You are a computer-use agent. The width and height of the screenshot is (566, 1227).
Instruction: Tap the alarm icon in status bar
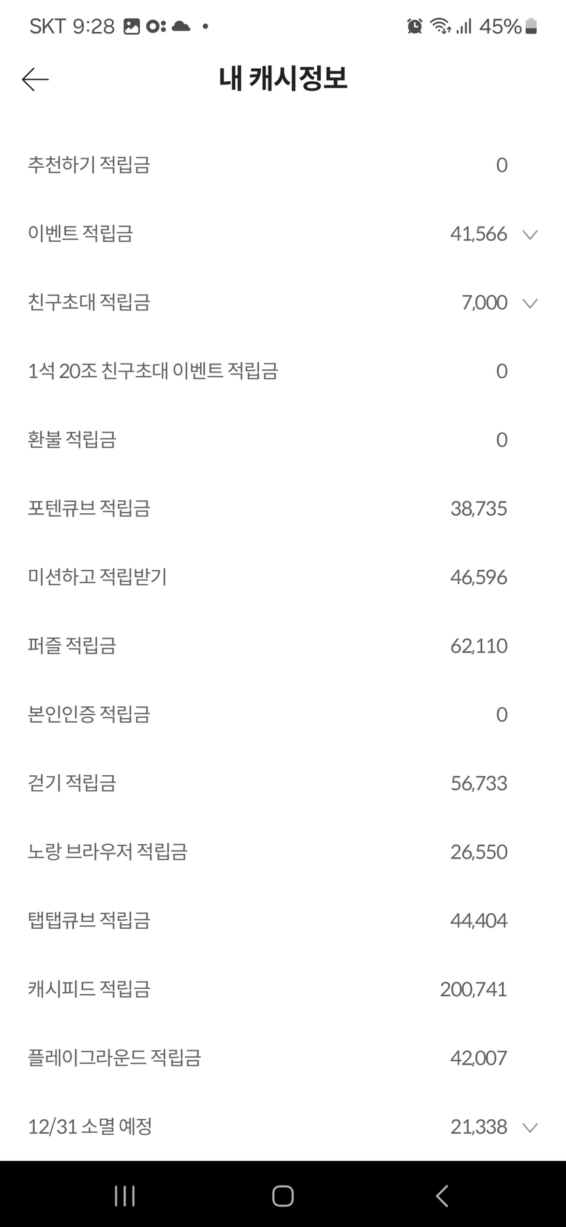tap(415, 27)
